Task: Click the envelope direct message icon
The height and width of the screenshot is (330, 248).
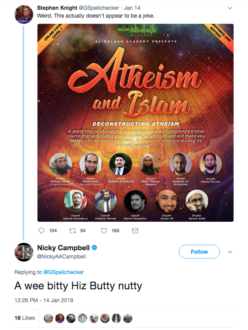Action: [135, 231]
